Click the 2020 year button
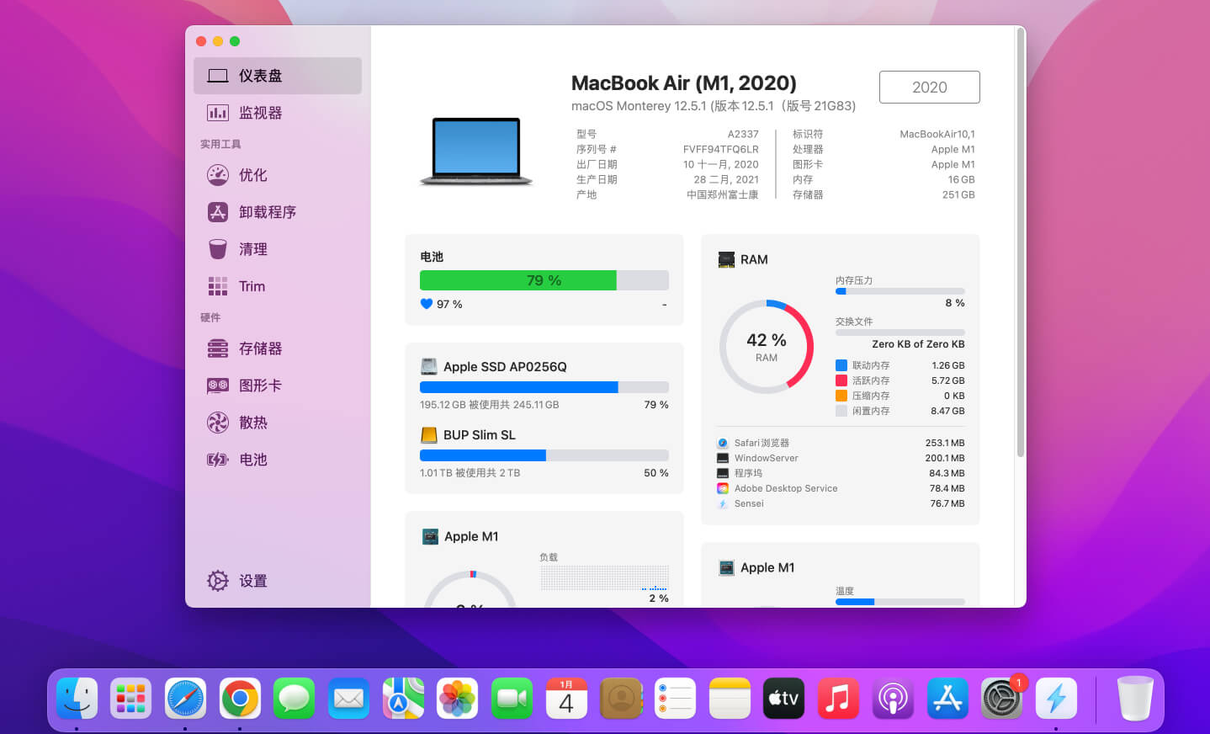The image size is (1210, 734). point(929,87)
